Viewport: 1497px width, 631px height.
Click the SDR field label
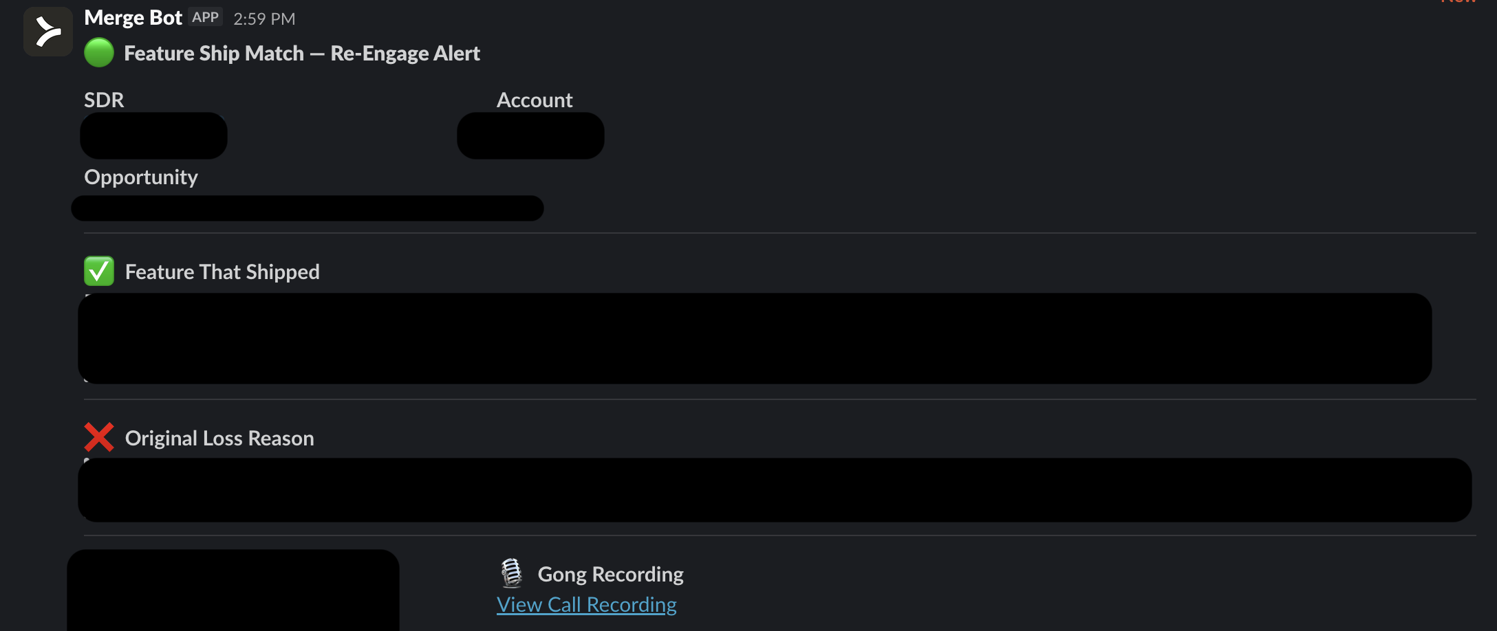(104, 100)
